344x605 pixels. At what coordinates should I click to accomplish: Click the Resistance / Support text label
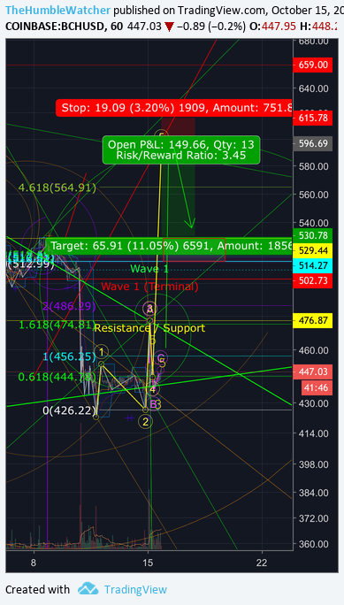(x=149, y=328)
